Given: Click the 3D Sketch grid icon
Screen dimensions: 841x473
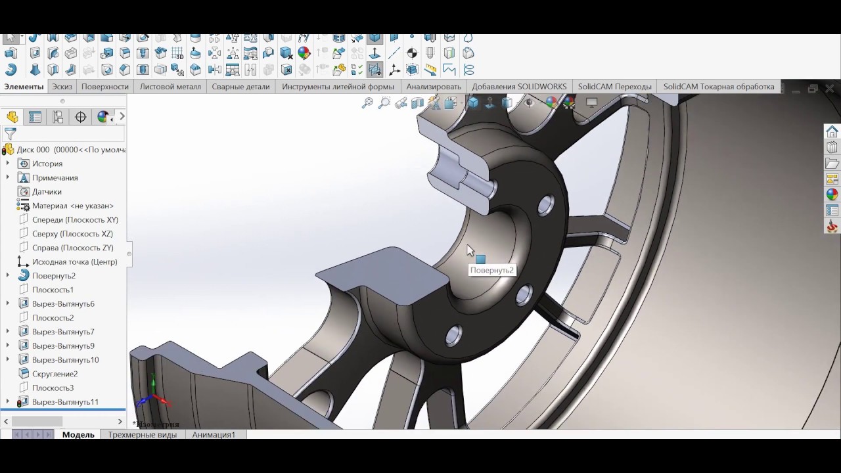Looking at the screenshot, I should (x=177, y=53).
